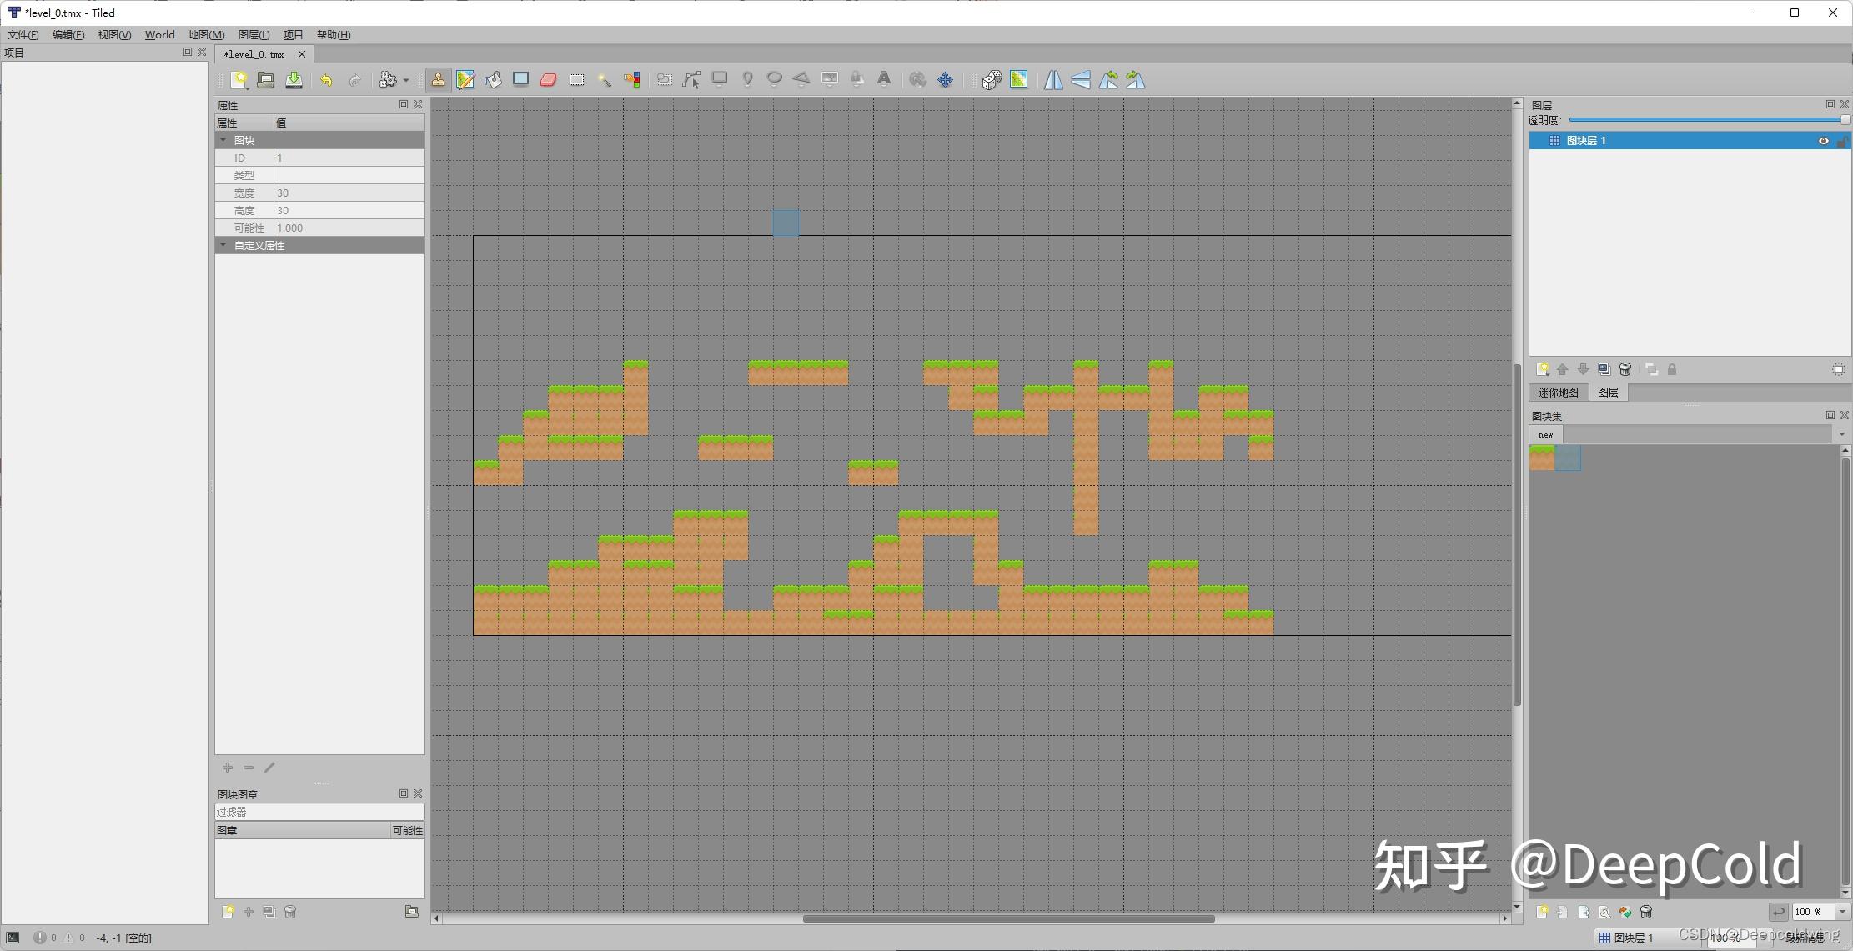
Task: Create a new layer in the layers panel
Action: tap(1543, 369)
